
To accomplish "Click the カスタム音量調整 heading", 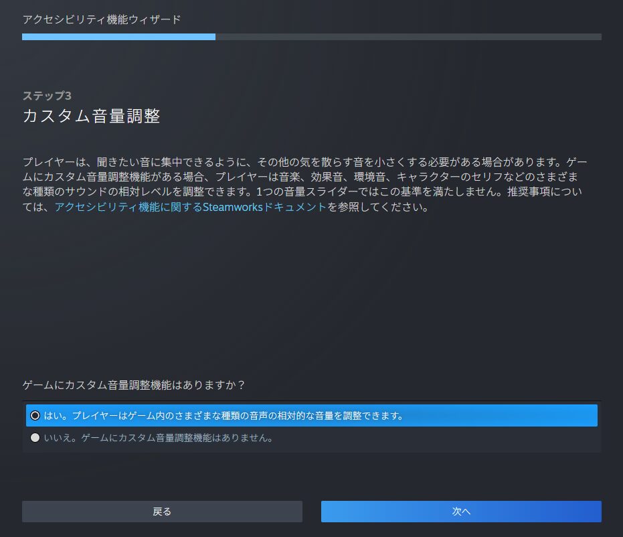I will click(x=91, y=116).
